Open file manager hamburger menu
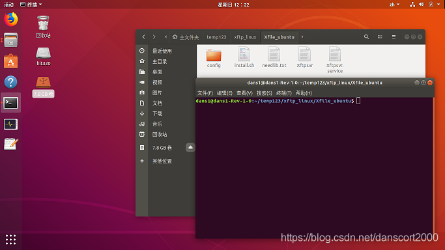 (x=394, y=37)
